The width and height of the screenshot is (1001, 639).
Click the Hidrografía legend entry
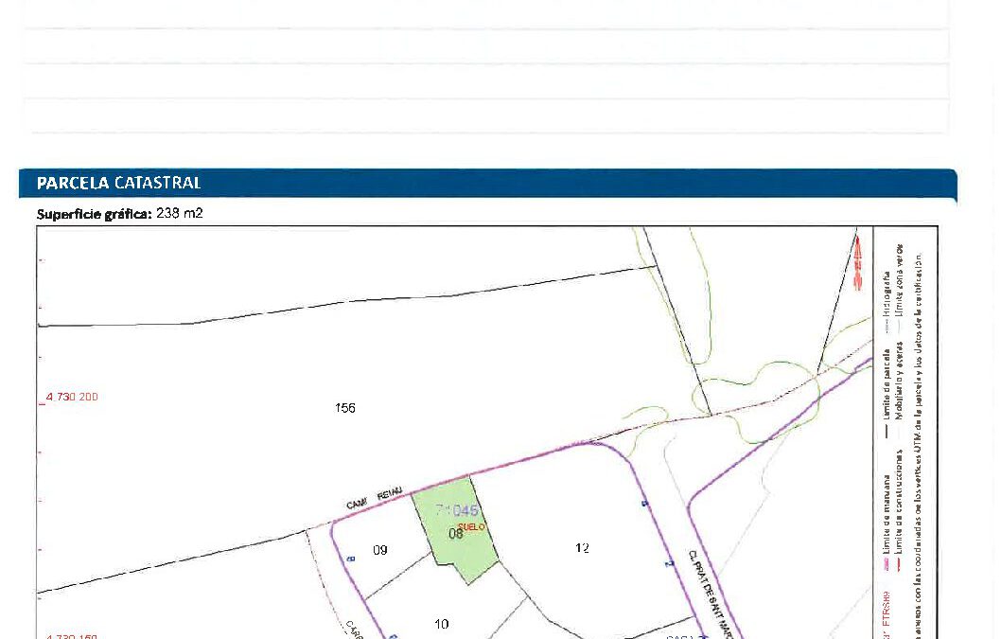coord(887,302)
